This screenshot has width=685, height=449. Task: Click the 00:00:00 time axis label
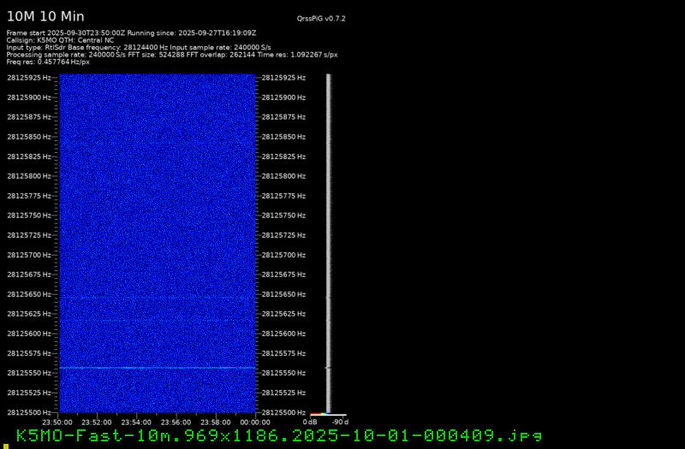point(255,422)
